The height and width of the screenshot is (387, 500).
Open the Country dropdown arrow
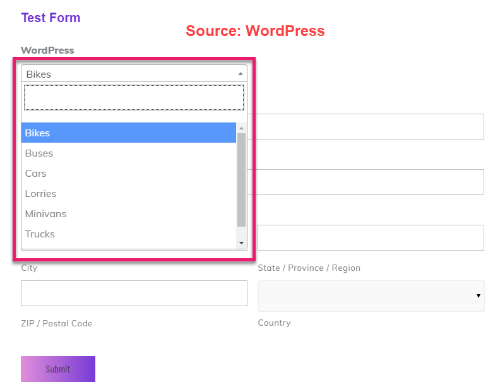coord(478,296)
